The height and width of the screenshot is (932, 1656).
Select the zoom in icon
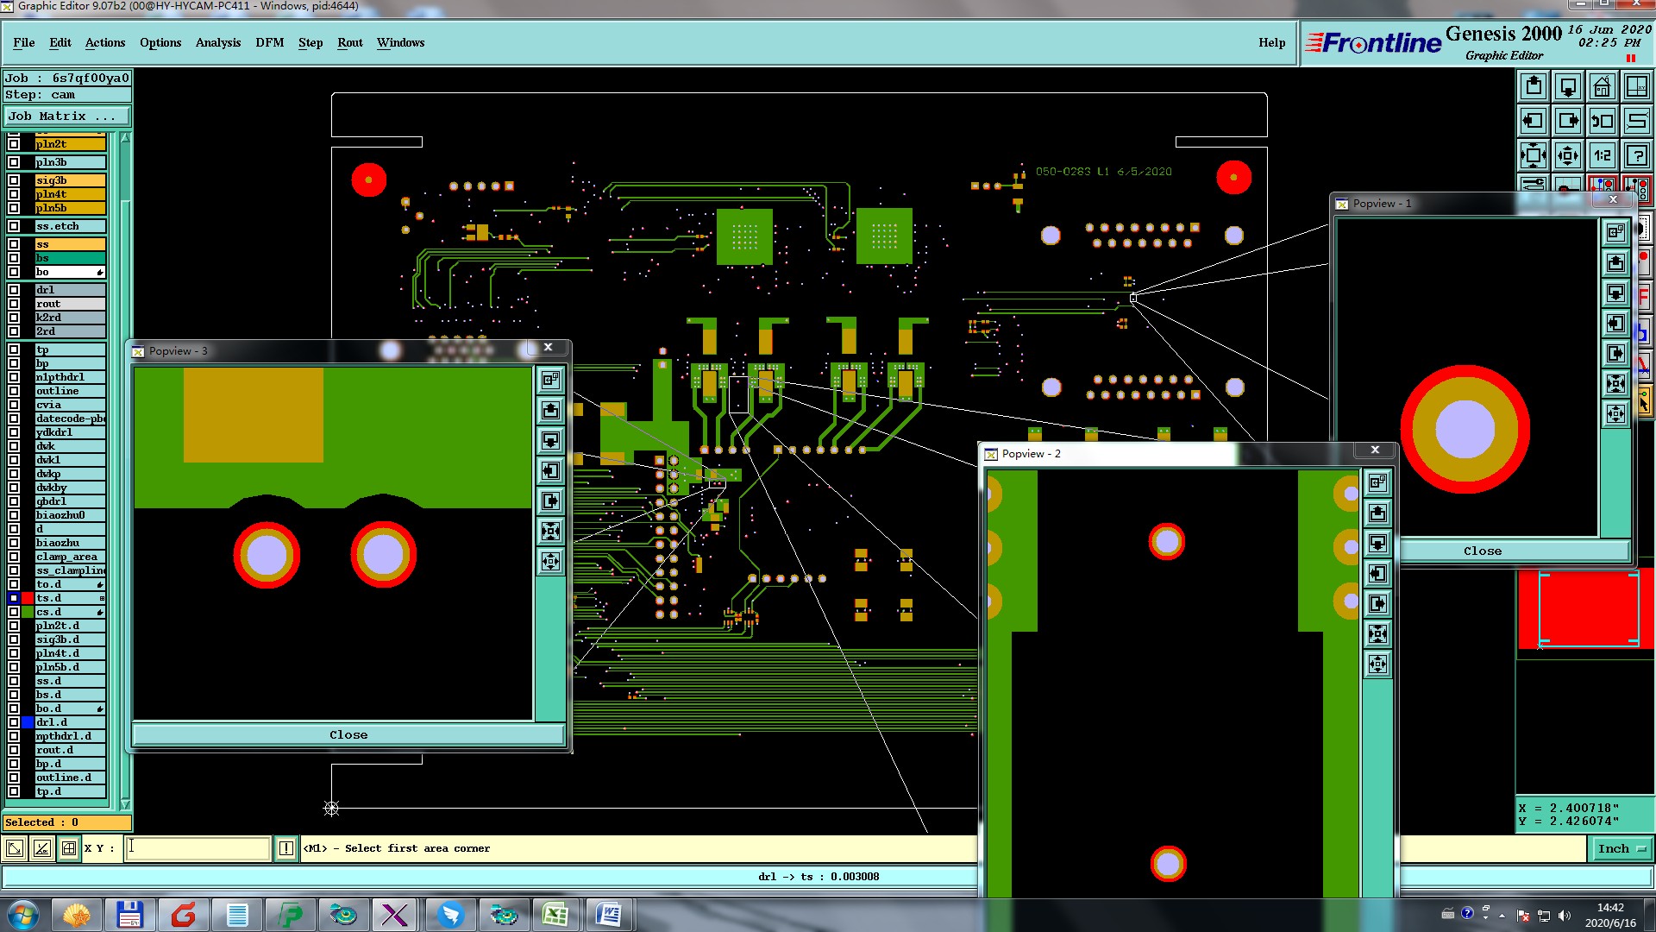click(1534, 156)
